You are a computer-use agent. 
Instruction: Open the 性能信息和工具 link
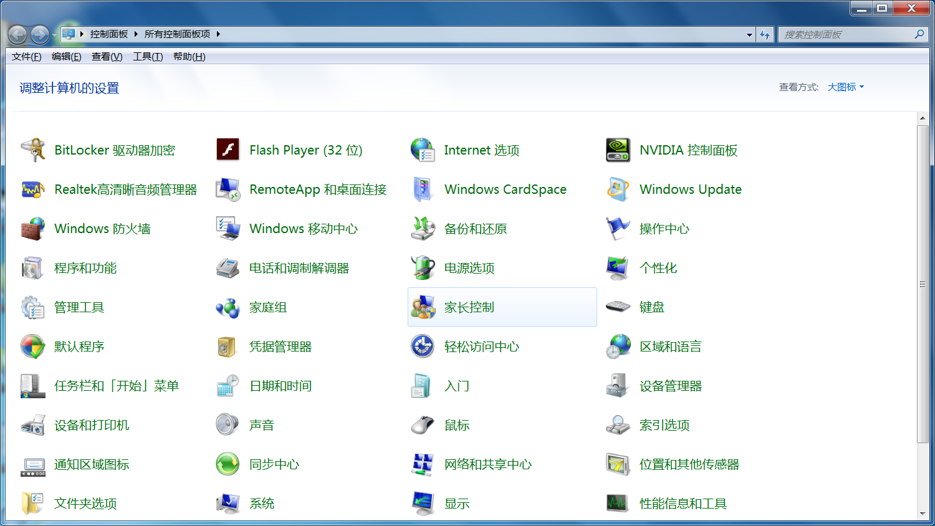683,504
